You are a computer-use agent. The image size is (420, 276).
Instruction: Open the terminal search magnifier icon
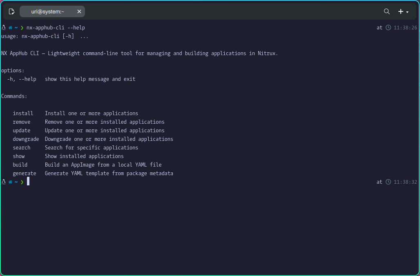point(386,11)
